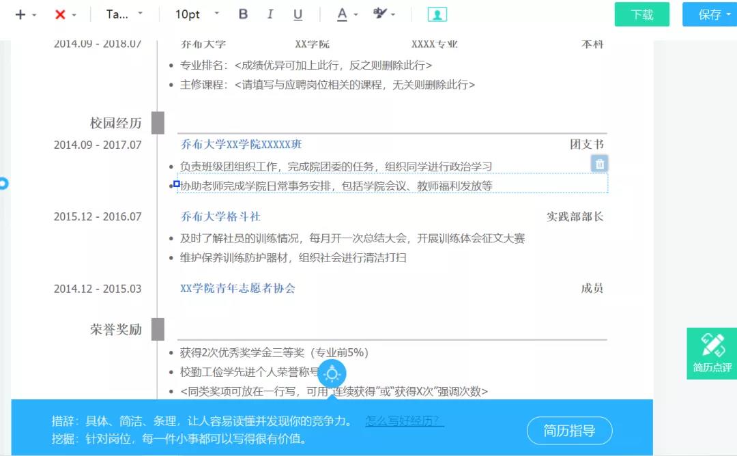Select the 校园经历 section heading
The width and height of the screenshot is (737, 456).
tap(116, 124)
